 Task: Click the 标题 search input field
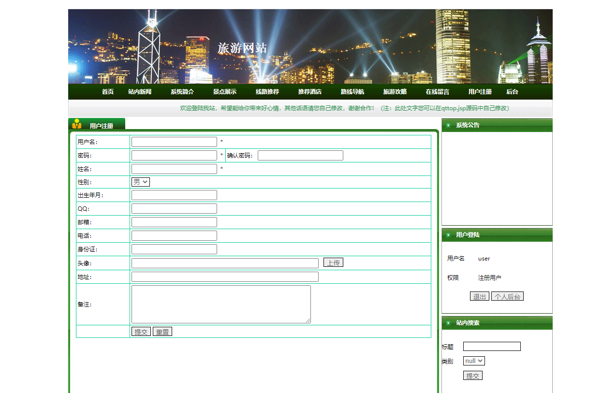(x=492, y=346)
